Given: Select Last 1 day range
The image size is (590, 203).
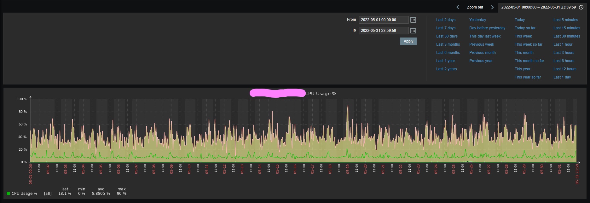Looking at the screenshot, I should (562, 77).
